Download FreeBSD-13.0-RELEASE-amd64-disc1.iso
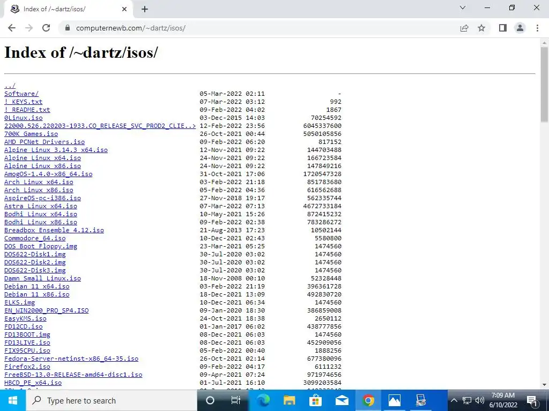The image size is (549, 411). [73, 375]
